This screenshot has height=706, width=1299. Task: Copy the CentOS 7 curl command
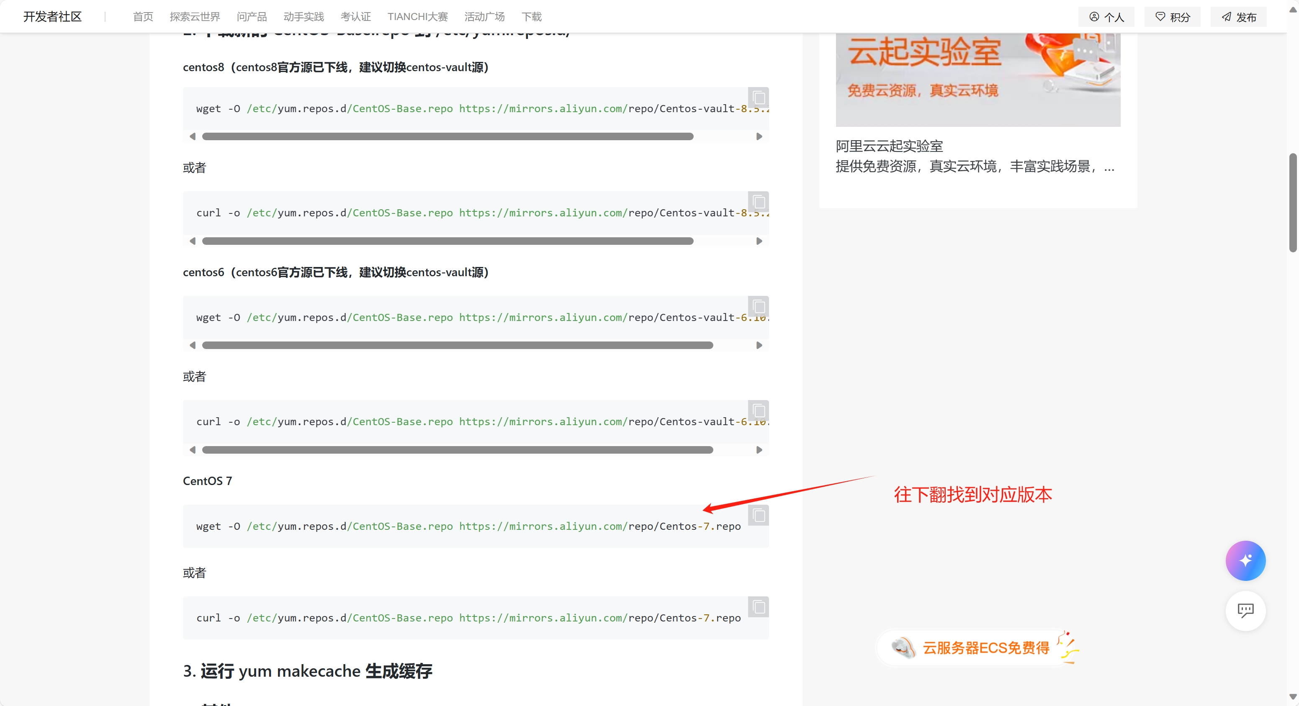[758, 607]
